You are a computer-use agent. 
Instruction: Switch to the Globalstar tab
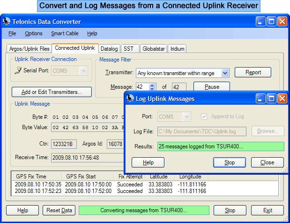pyautogui.click(x=154, y=49)
